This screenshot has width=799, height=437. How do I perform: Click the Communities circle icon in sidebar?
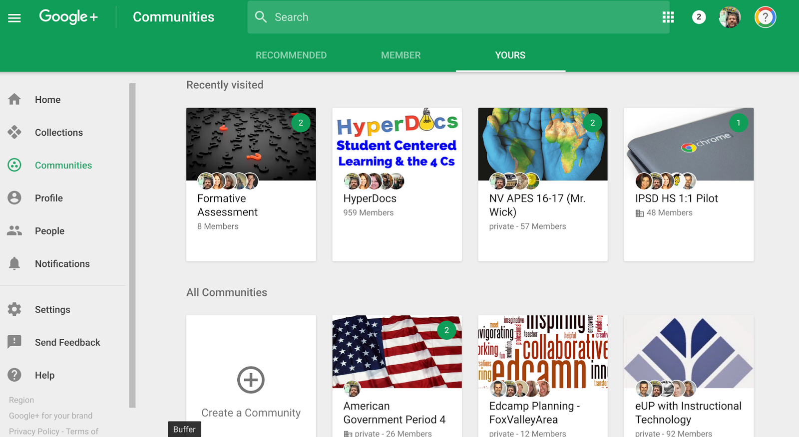point(14,165)
